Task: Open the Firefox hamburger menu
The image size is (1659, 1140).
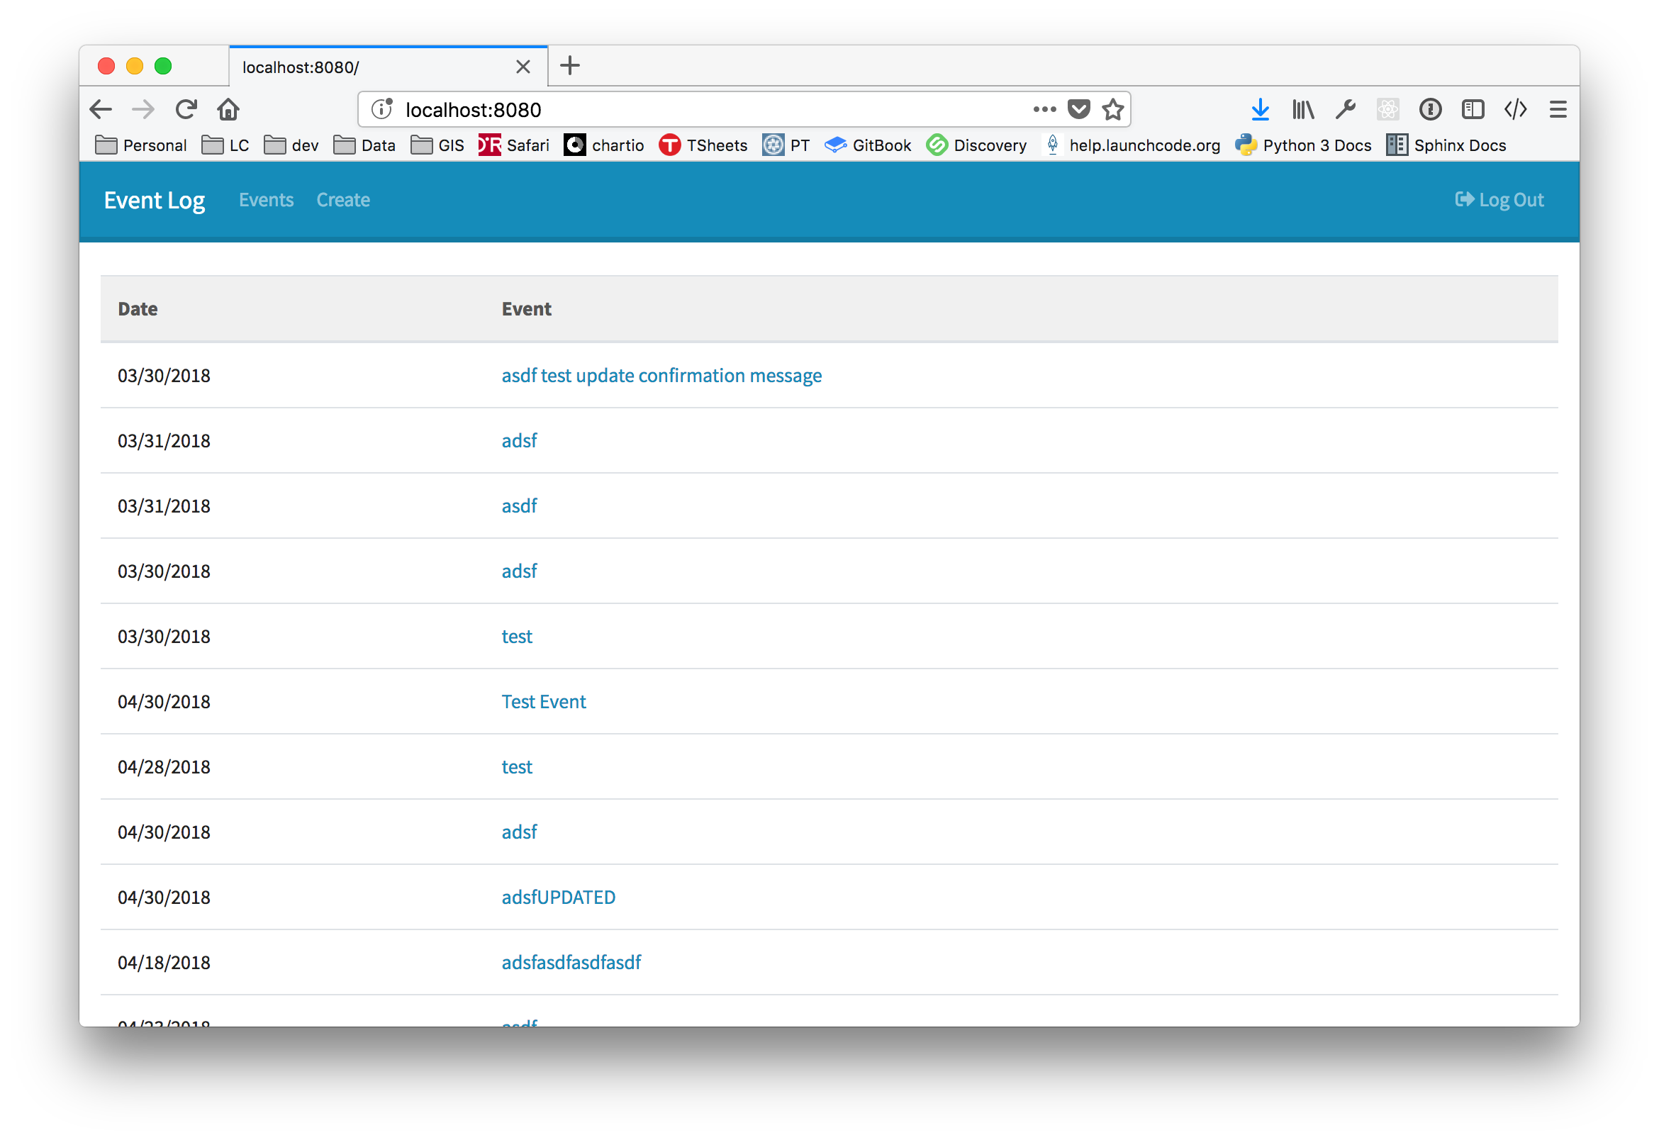Action: tap(1558, 109)
